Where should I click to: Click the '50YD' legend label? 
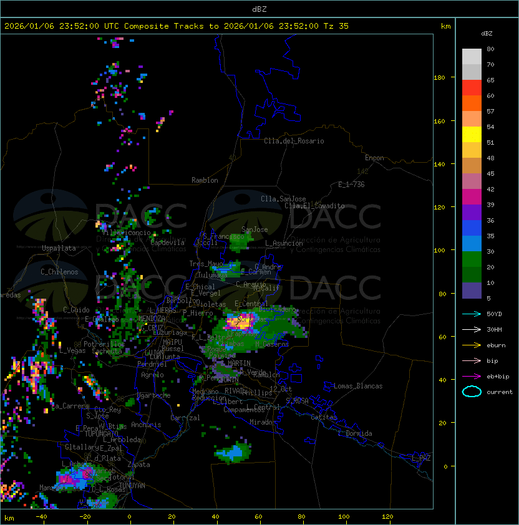tap(494, 314)
